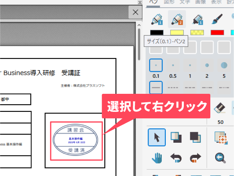
Task: Select the paintbrush tool
Action: click(217, 19)
